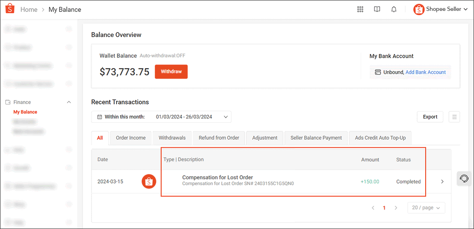Expand the Shopee Seller account dropdown
The image size is (474, 229).
coord(465,9)
